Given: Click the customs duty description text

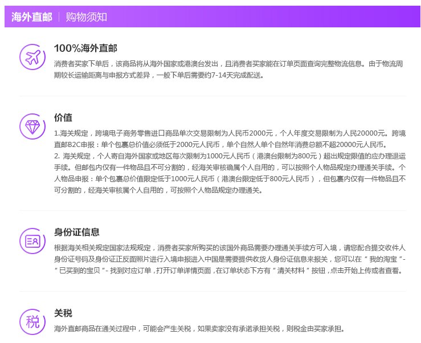Looking at the screenshot, I should (199, 329).
